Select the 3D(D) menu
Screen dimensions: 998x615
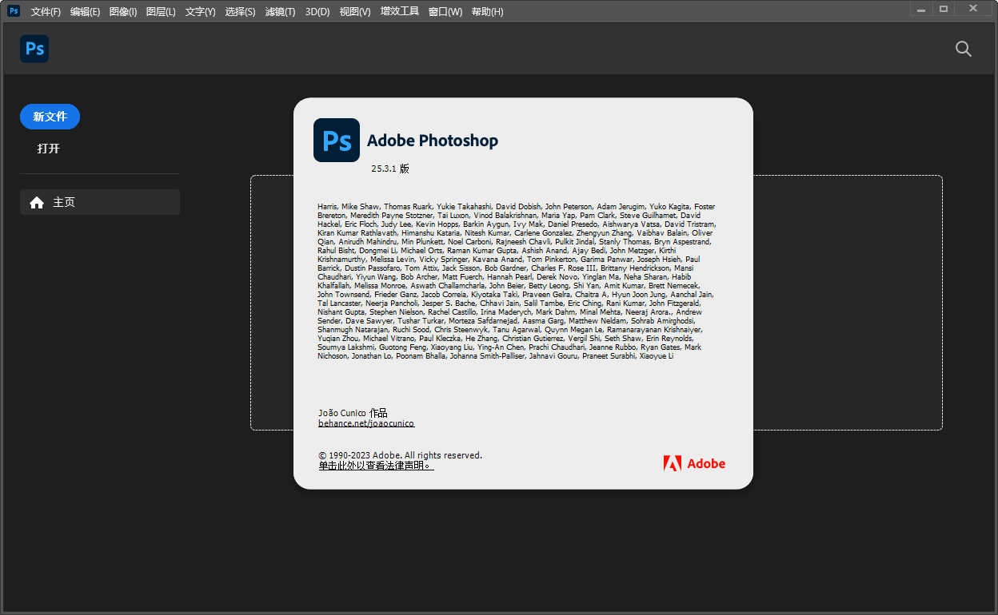pyautogui.click(x=317, y=12)
